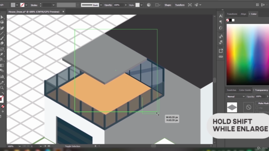Select the Color panel tab
The image size is (269, 151).
pyautogui.click(x=253, y=14)
